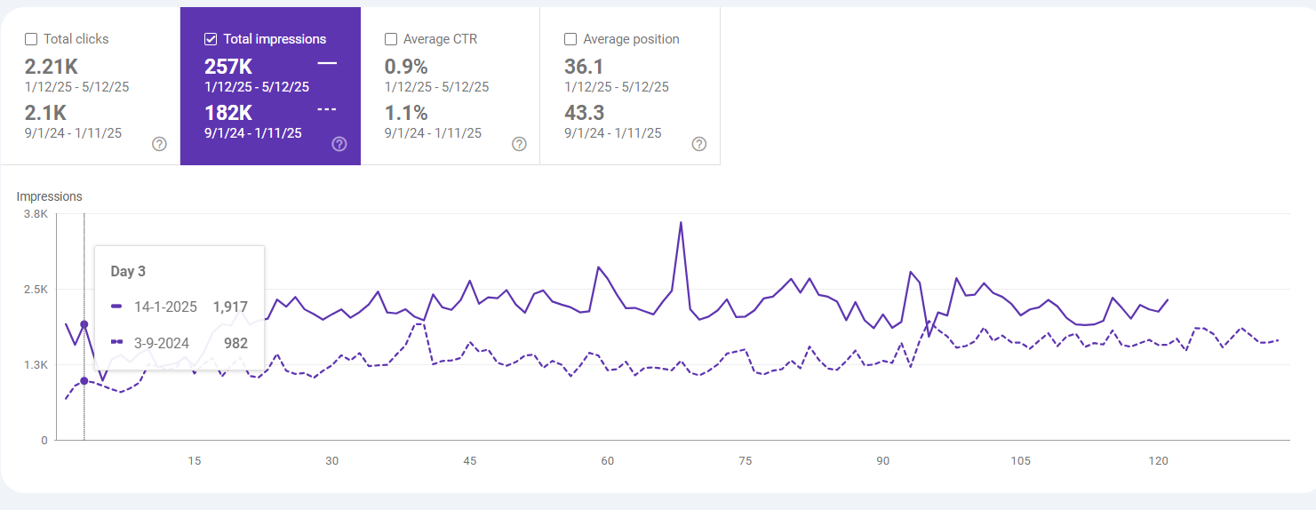Click the 15 x-axis tick label

coord(194,460)
